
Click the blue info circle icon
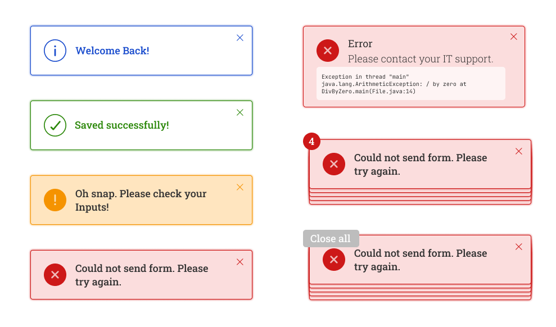click(55, 51)
